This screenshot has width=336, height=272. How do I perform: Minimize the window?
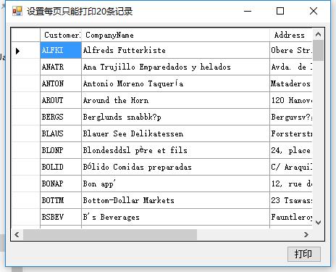tap(248, 11)
